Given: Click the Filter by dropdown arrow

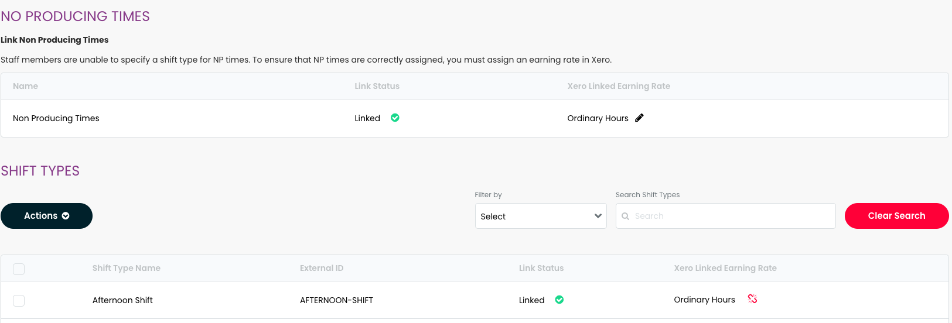Looking at the screenshot, I should tap(598, 216).
